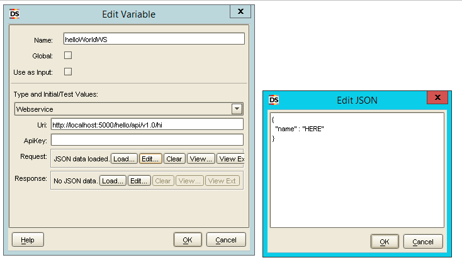Click the Uri input field
Viewport: 462px width, 265px height.
click(147, 124)
